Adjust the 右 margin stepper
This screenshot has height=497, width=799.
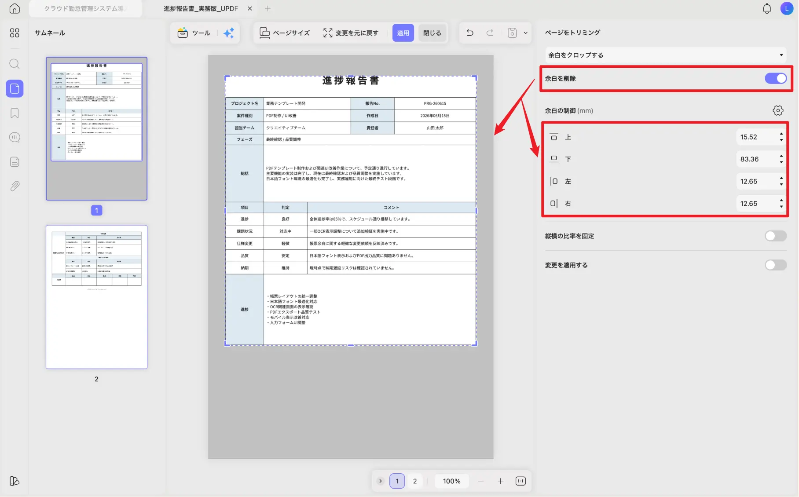[x=781, y=204]
